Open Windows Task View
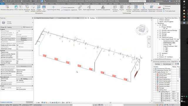Screen dimensions: 188x106 coord(184,7)
